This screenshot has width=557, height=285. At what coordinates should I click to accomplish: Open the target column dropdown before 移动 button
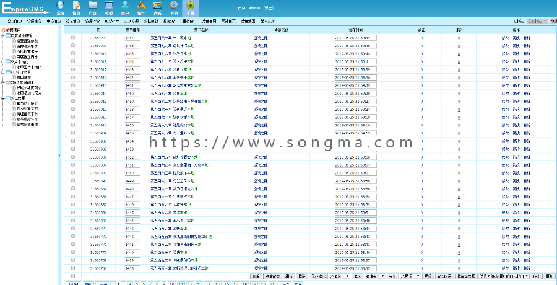504,276
